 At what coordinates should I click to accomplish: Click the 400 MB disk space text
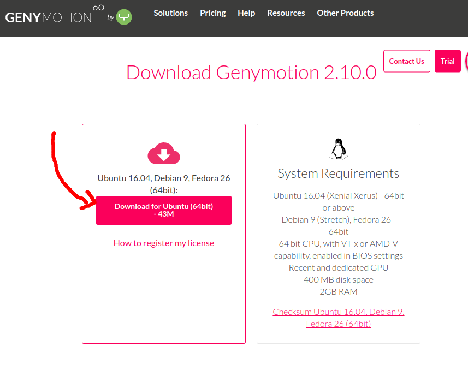tap(339, 280)
